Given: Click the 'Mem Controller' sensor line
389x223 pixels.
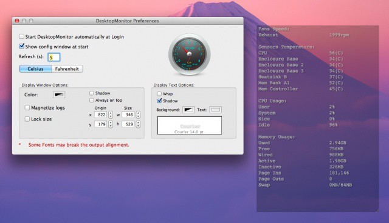Looking at the screenshot, I should pos(301,88).
